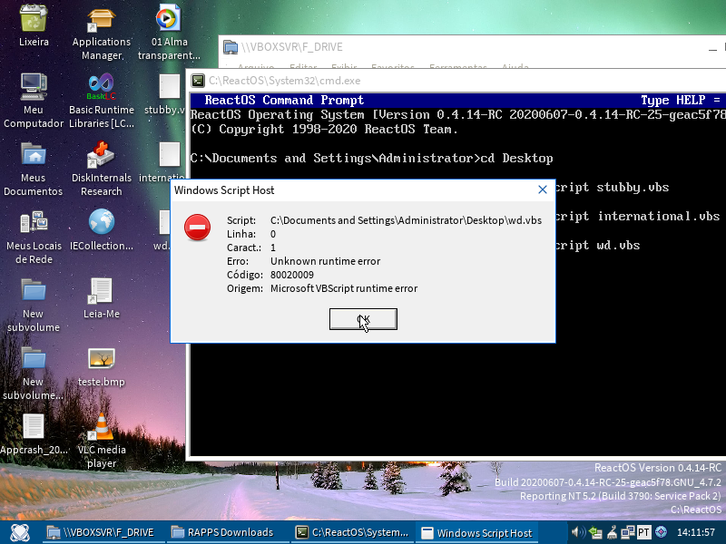Switch to VBOXSVR F_DRIVE taskbar button
The width and height of the screenshot is (726, 544).
(103, 532)
